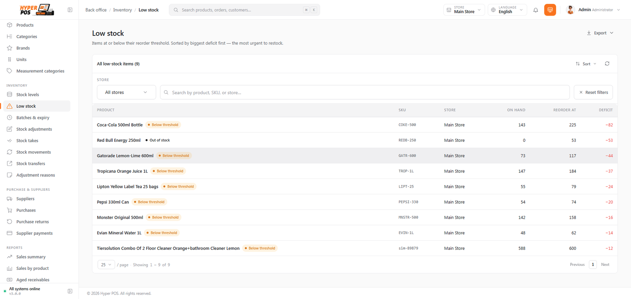This screenshot has height=299, width=631.
Task: Open Products in the sidebar
Action: [25, 25]
